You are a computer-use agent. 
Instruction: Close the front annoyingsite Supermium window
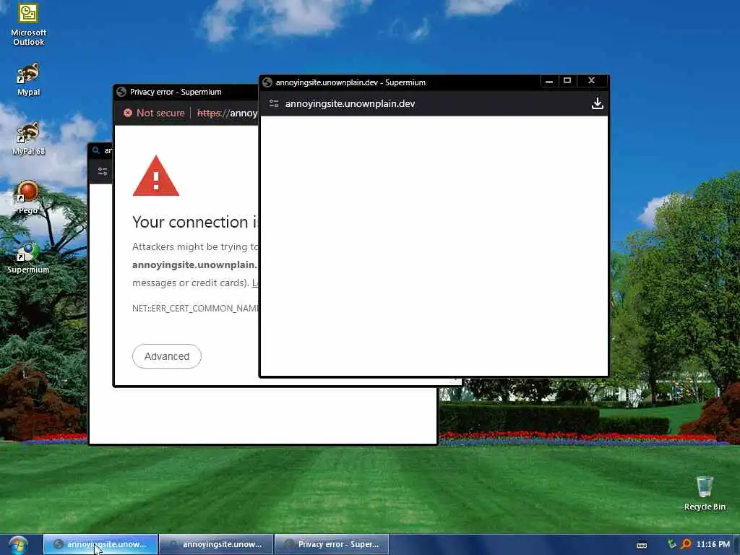click(591, 81)
